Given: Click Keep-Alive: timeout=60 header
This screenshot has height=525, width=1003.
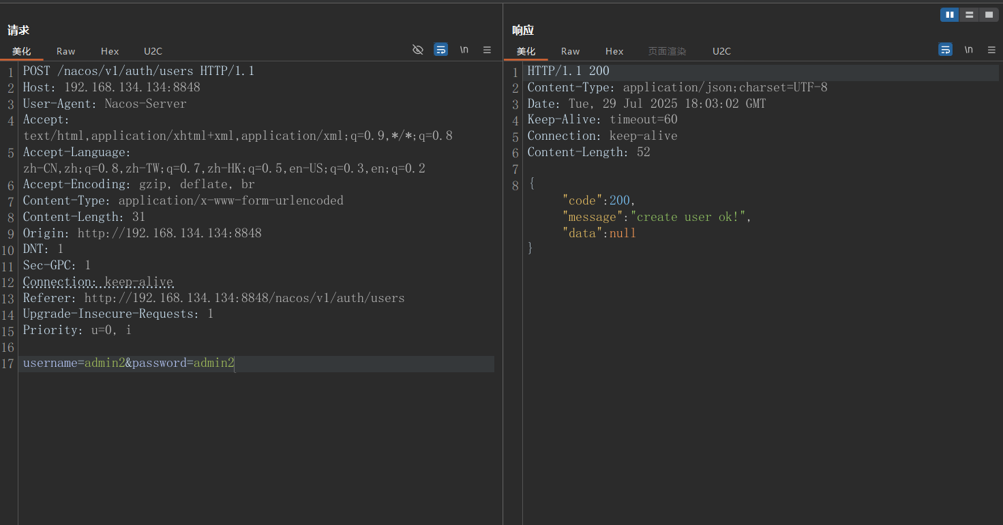Looking at the screenshot, I should [x=602, y=119].
